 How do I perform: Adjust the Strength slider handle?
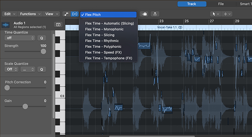coord(43,52)
